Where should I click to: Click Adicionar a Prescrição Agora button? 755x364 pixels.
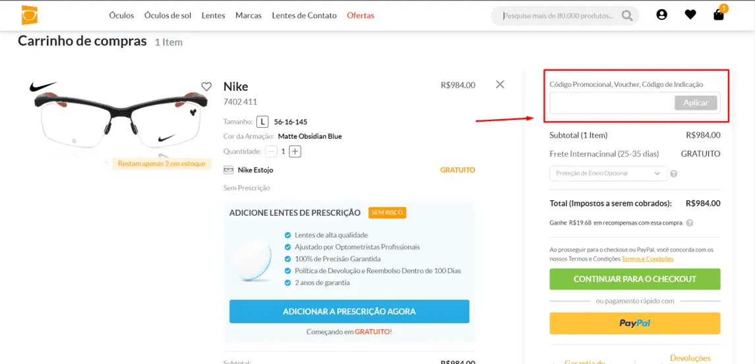[349, 311]
